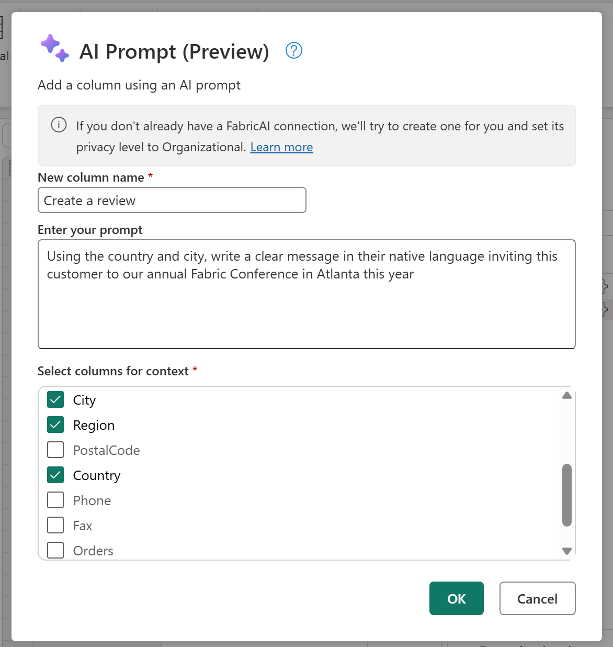Click the AI Prompt sparkle icon

coord(54,48)
